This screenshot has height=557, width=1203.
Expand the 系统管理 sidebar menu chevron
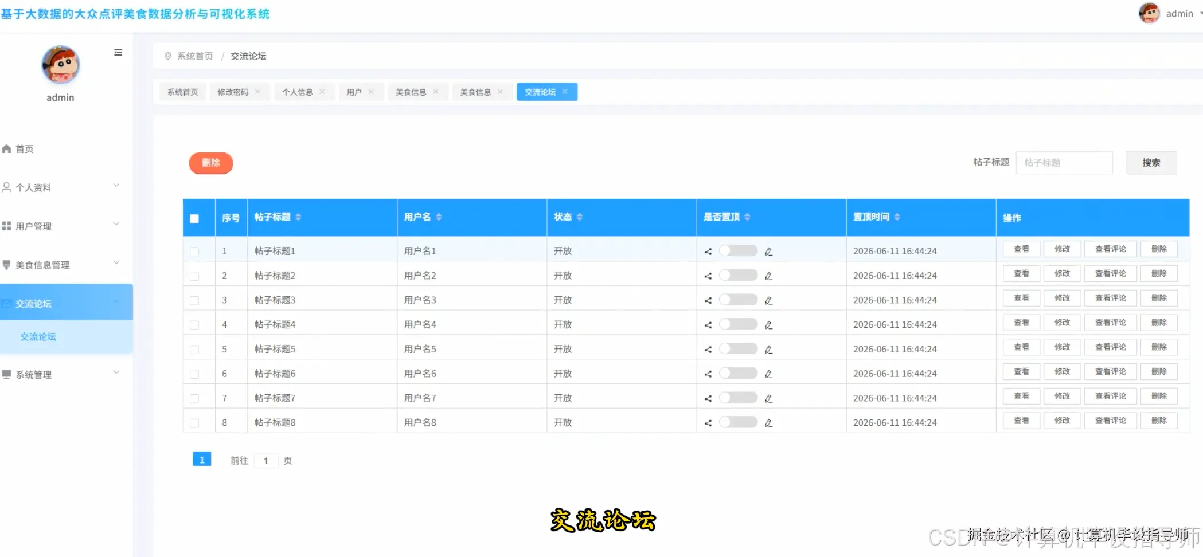(116, 372)
